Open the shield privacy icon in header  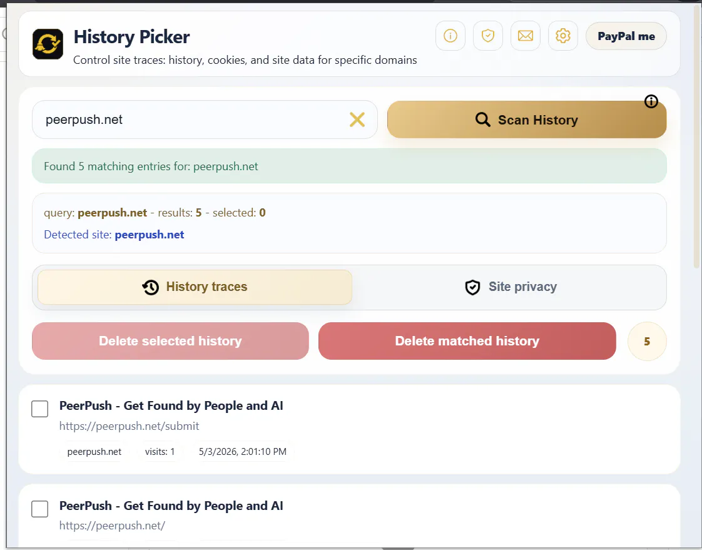coord(488,36)
